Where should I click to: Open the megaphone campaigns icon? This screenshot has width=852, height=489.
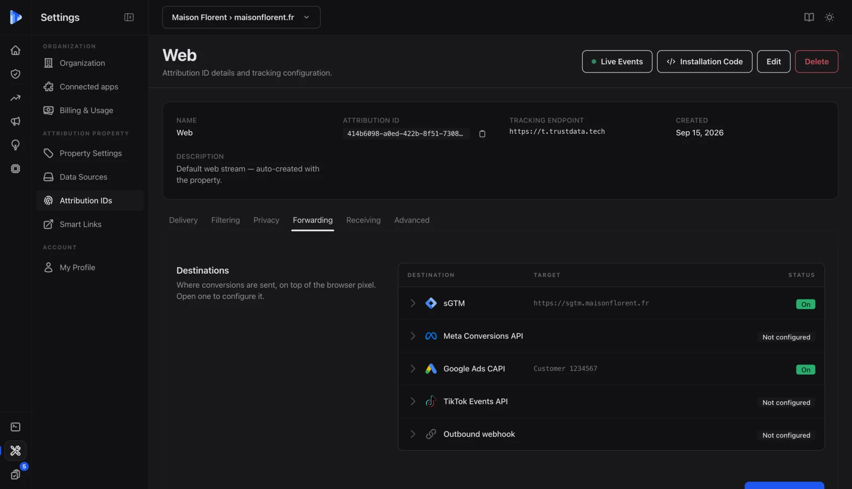(15, 121)
